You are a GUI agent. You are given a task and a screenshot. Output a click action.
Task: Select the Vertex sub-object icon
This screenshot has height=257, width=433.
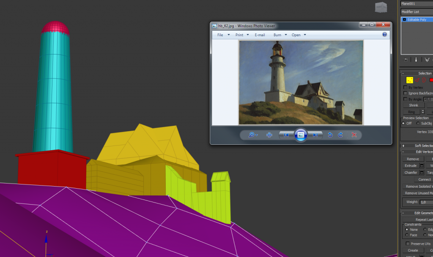coord(409,79)
